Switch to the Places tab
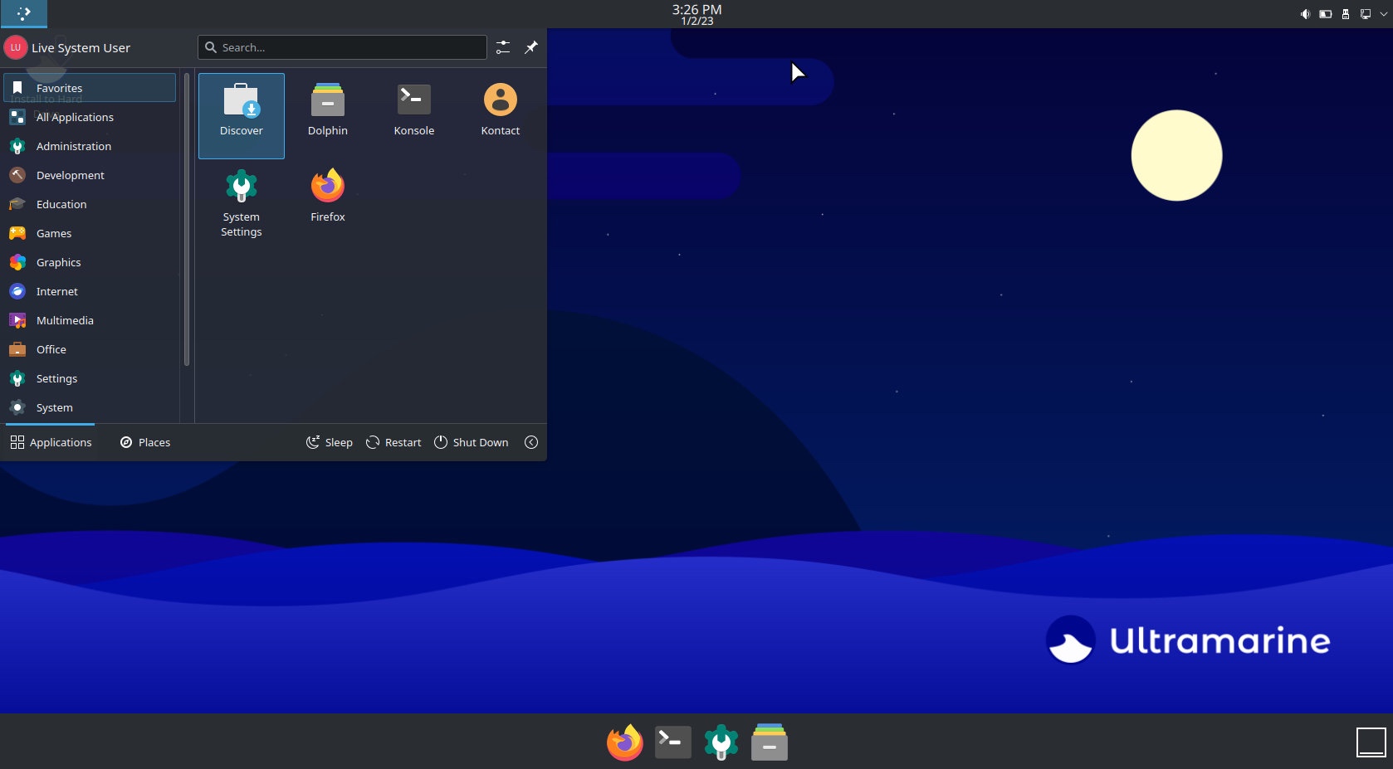The height and width of the screenshot is (769, 1393). (144, 442)
